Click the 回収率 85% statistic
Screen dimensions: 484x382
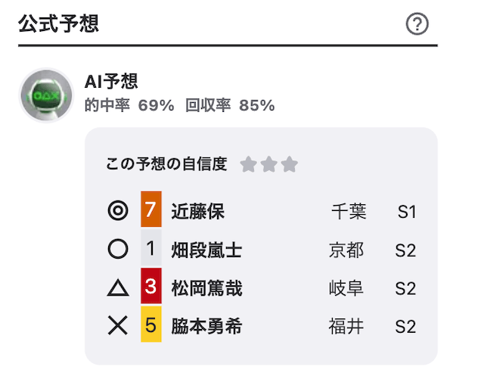[x=230, y=105]
